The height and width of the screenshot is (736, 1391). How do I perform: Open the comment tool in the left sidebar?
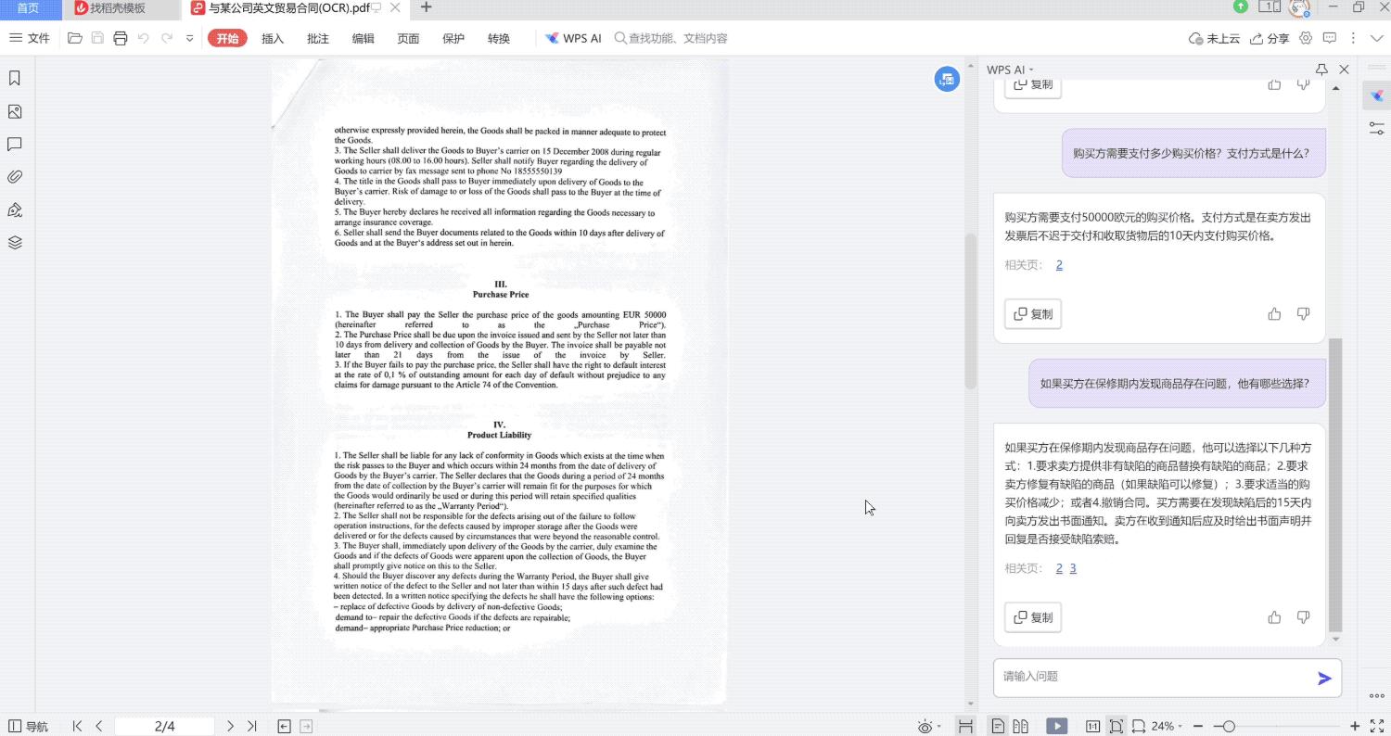click(14, 144)
